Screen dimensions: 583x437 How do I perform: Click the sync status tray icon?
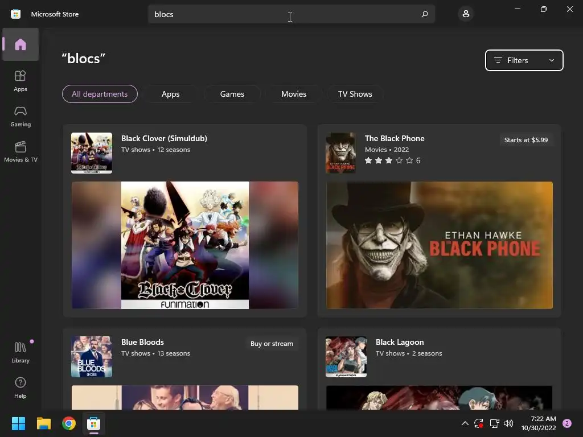click(478, 423)
